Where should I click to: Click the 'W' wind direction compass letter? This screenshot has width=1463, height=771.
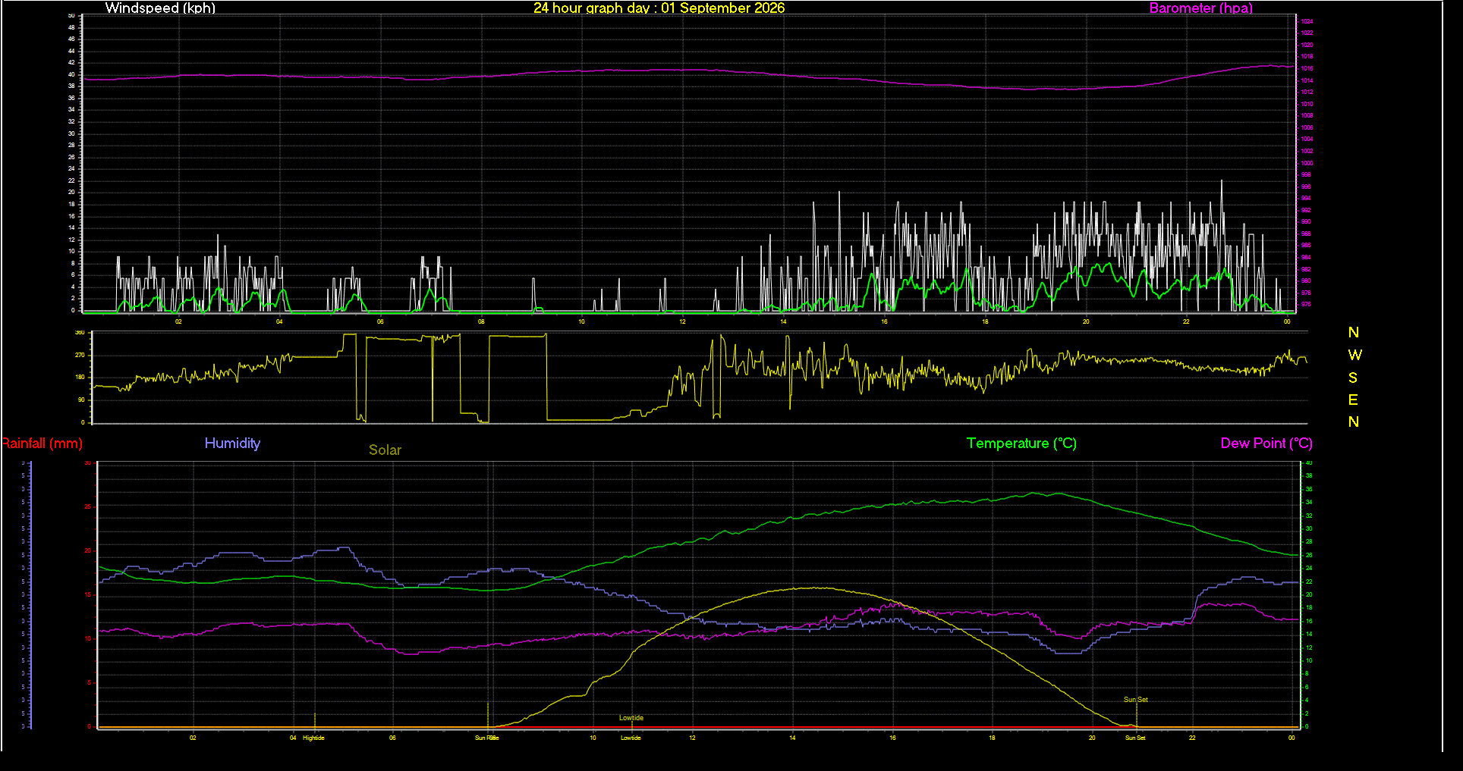pos(1354,355)
